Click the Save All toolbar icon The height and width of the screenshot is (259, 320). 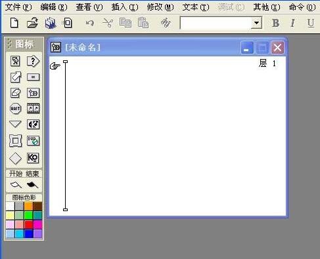click(51, 23)
